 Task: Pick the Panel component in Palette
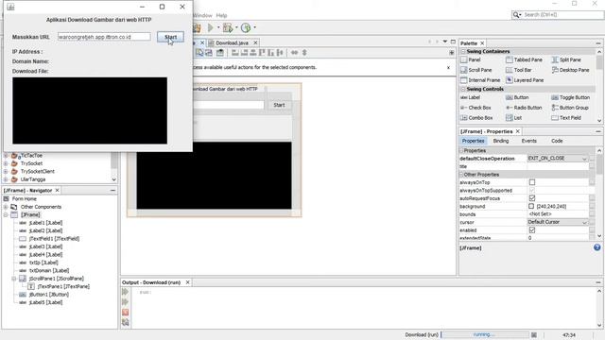coord(471,59)
